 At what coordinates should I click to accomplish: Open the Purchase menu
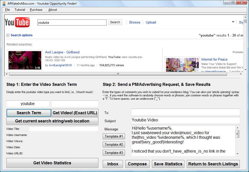tap(36, 10)
